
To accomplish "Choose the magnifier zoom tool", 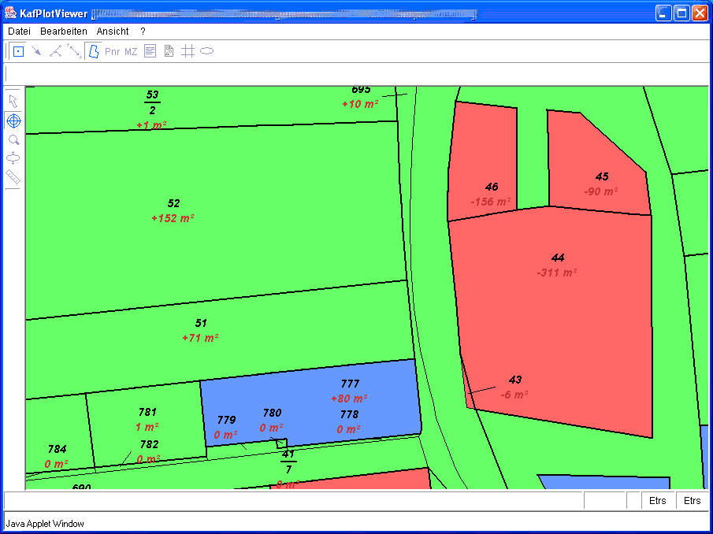I will coord(13,139).
